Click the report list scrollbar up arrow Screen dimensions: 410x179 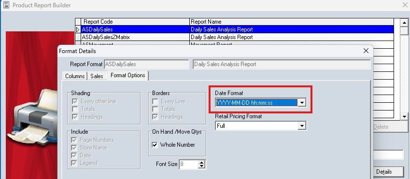tap(404, 23)
